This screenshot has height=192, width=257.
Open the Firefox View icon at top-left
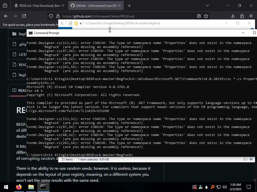(5, 5)
